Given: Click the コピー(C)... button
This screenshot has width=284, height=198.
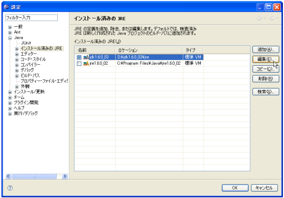Looking at the screenshot, I should [x=266, y=69].
